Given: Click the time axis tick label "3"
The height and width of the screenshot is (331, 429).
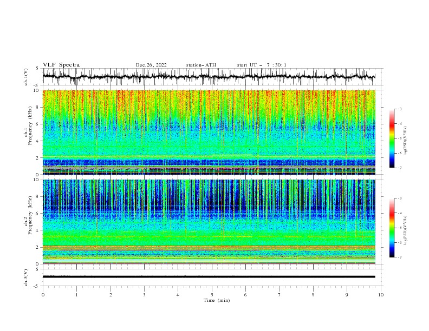Looking at the screenshot, I should [x=144, y=295].
